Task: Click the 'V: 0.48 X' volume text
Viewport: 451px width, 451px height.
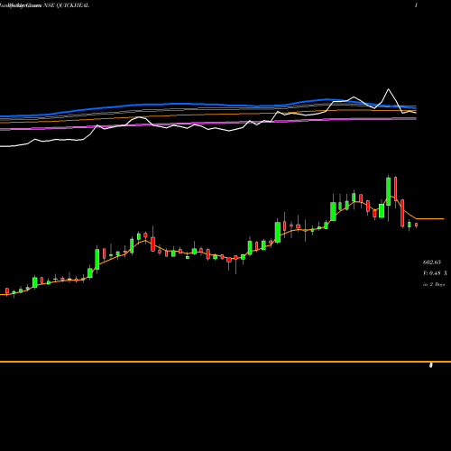Action: coord(435,273)
